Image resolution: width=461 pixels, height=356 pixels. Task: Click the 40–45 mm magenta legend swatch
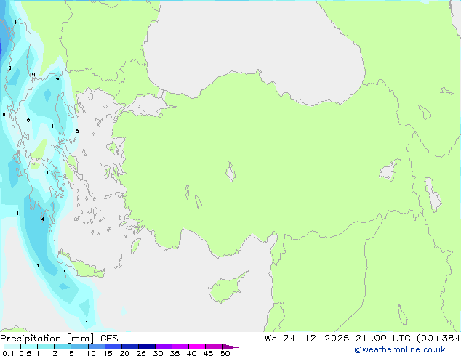[197, 347]
